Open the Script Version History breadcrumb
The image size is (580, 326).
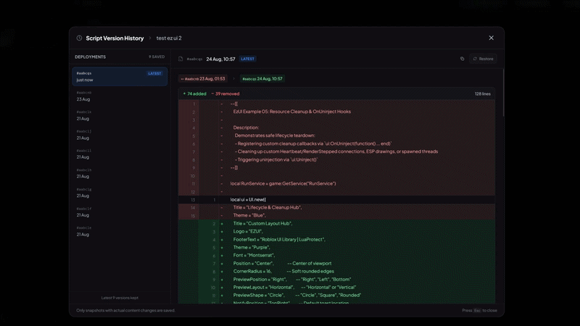click(x=115, y=38)
